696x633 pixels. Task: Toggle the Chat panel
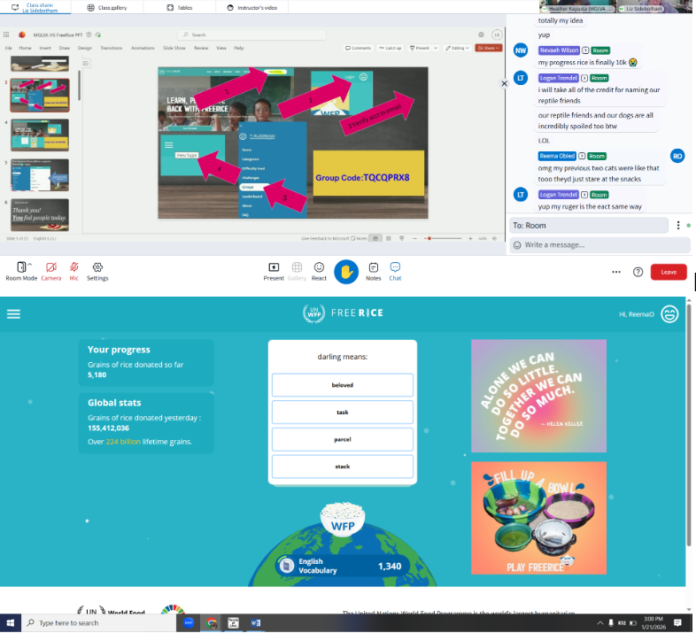[395, 271]
